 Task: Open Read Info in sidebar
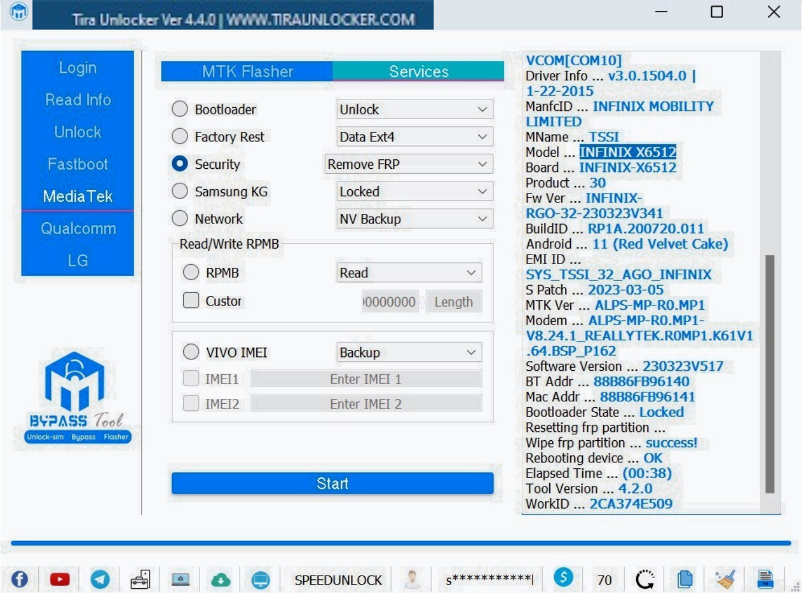coord(78,99)
